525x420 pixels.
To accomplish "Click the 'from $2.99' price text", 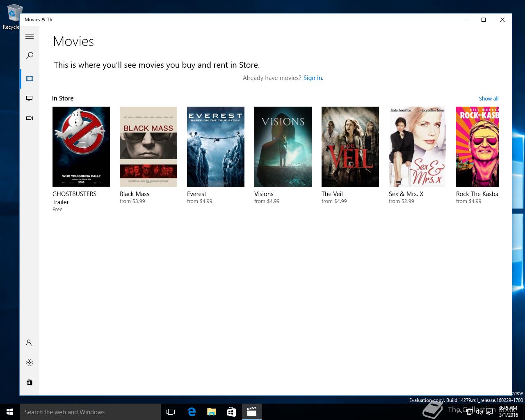I will tap(402, 201).
